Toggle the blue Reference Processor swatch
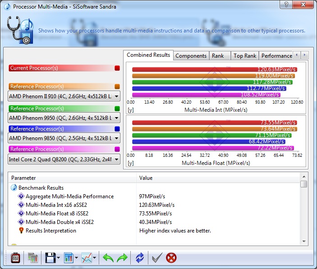 pos(117,129)
